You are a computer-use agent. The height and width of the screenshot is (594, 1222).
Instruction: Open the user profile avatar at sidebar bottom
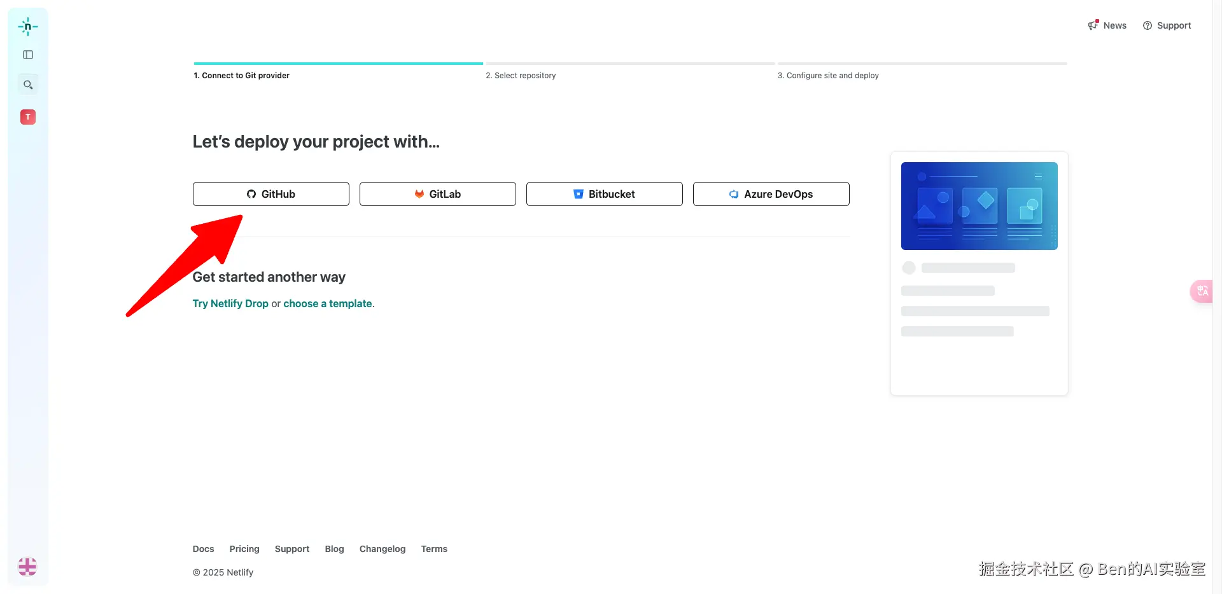pos(27,566)
